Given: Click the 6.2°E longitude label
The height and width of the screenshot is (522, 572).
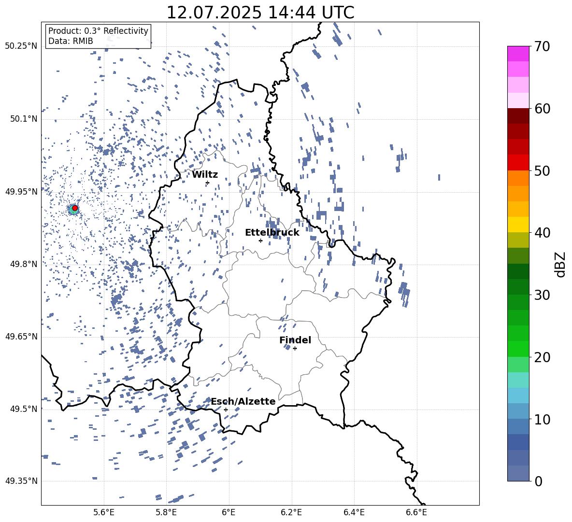Looking at the screenshot, I should tap(291, 512).
